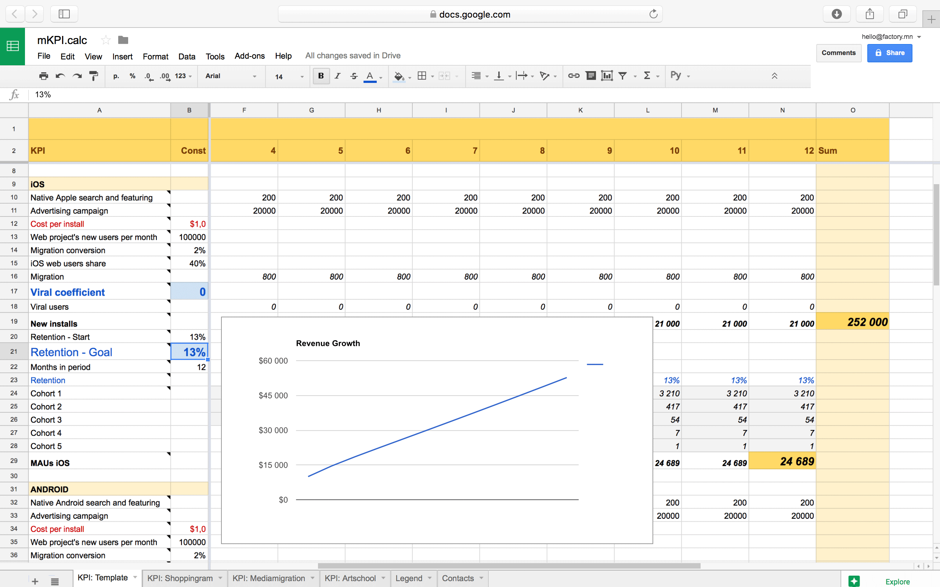The height and width of the screenshot is (587, 940).
Task: Click the fill color paint bucket
Action: [x=398, y=76]
